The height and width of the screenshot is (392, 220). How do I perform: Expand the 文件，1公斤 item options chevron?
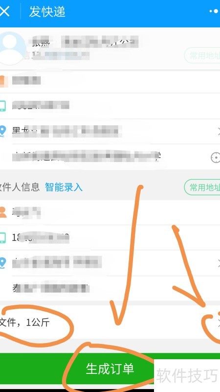click(219, 323)
